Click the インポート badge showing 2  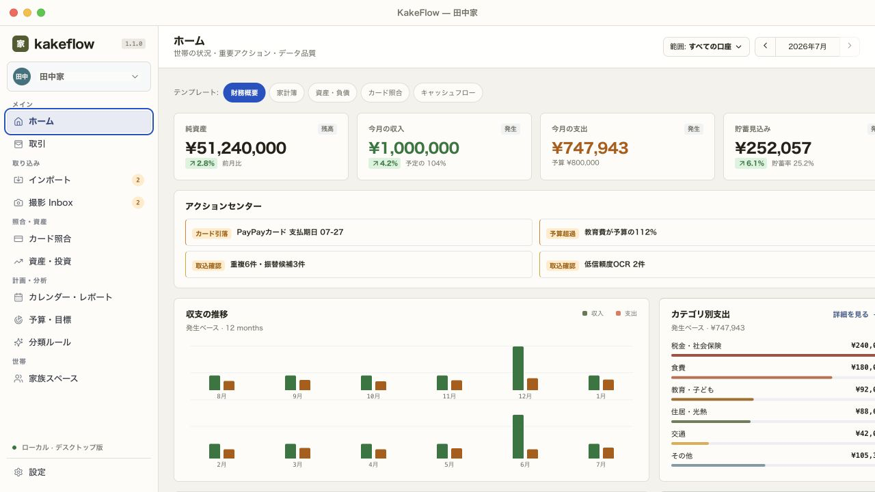pos(138,180)
